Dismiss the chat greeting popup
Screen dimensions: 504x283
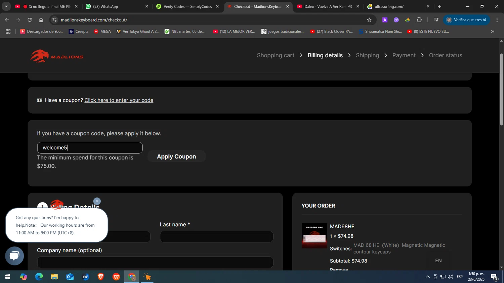click(97, 201)
